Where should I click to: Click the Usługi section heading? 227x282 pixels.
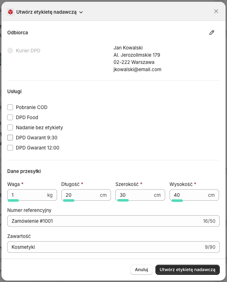coord(14,91)
